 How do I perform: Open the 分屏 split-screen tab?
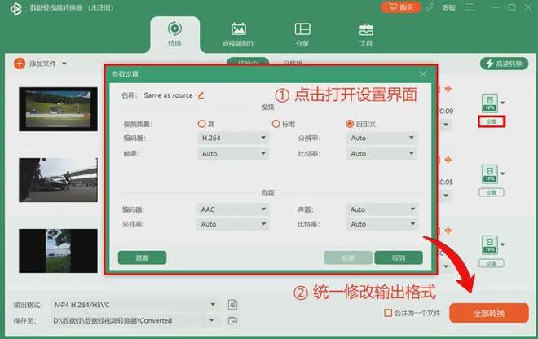click(x=302, y=34)
